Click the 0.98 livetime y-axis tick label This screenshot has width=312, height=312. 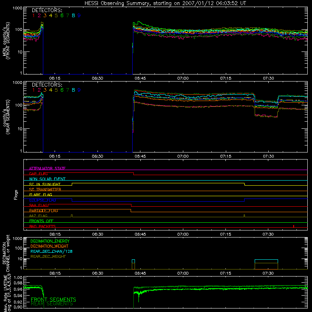[18, 283]
